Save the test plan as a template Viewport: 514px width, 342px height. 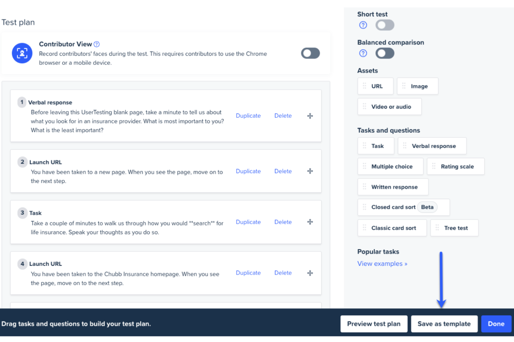(444, 324)
